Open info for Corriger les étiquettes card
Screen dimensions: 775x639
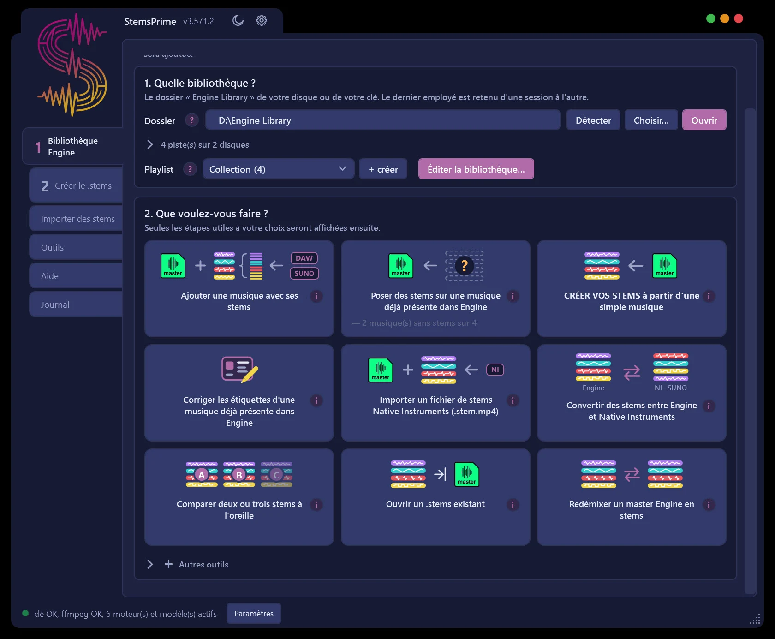pyautogui.click(x=316, y=400)
